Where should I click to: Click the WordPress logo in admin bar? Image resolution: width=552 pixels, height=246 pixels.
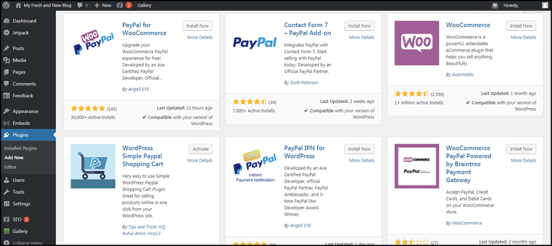tap(6, 5)
